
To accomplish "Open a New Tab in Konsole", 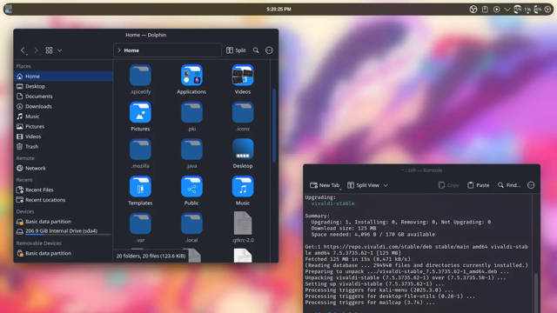I will tap(325, 185).
